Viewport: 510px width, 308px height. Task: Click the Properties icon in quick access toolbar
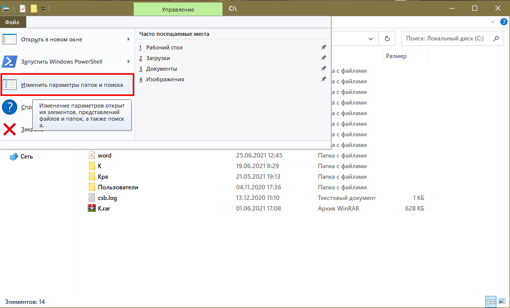click(23, 9)
